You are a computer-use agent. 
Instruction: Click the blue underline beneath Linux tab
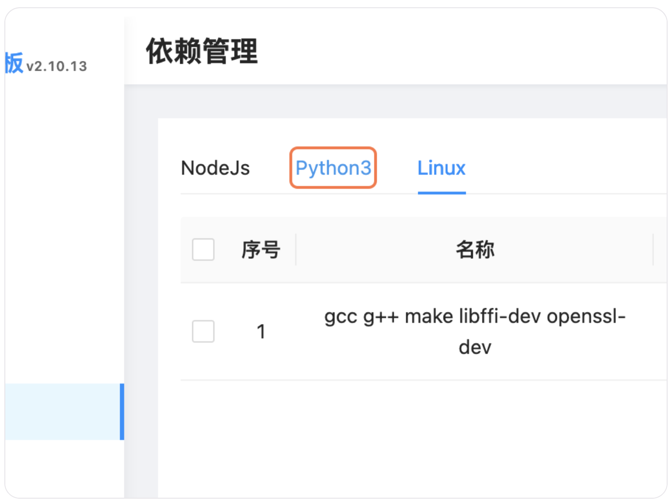click(442, 193)
